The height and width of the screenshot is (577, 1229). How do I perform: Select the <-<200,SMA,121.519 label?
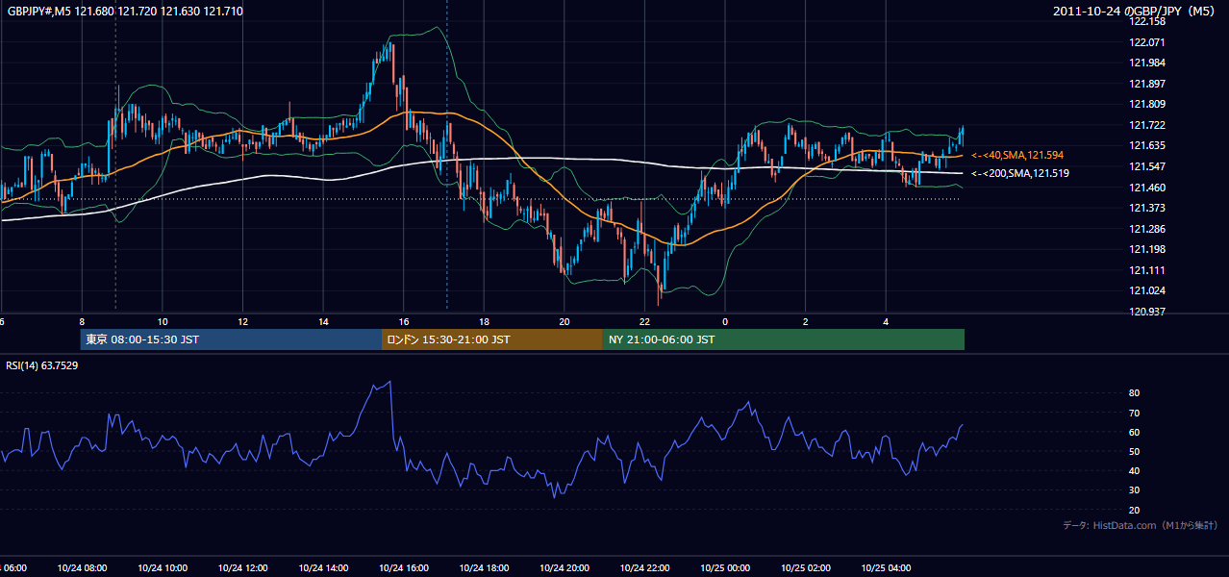pos(1020,173)
